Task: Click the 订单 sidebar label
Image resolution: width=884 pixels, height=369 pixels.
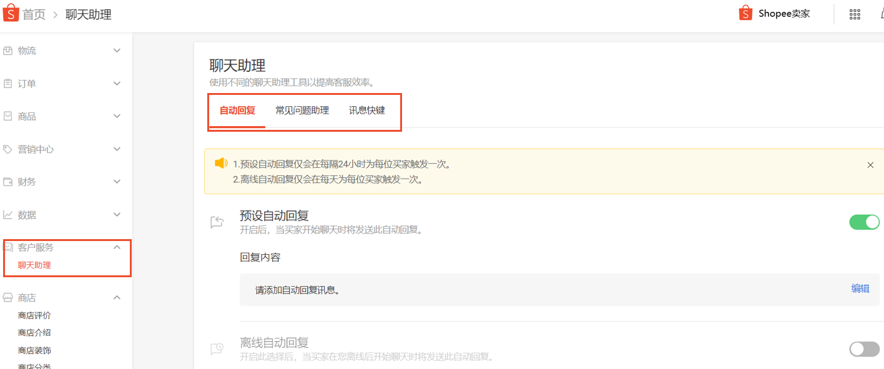Action: pyautogui.click(x=27, y=83)
